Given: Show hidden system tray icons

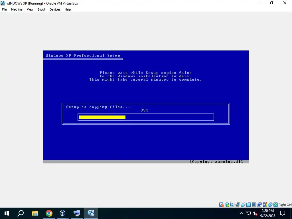Looking at the screenshot, I should coord(241,213).
